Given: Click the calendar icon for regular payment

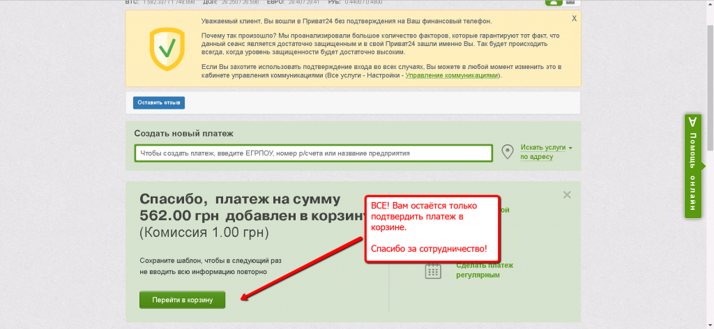Looking at the screenshot, I should tap(433, 270).
